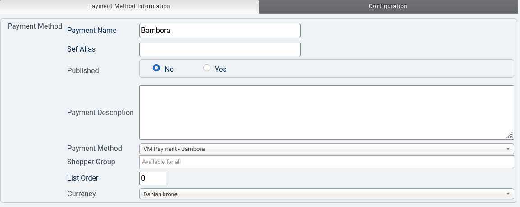This screenshot has height=207, width=520.
Task: Focus the Sef Alias text field
Action: 219,49
